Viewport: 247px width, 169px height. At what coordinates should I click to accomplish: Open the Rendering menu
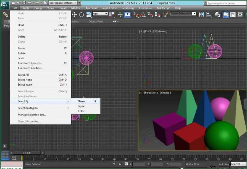pos(127,8)
